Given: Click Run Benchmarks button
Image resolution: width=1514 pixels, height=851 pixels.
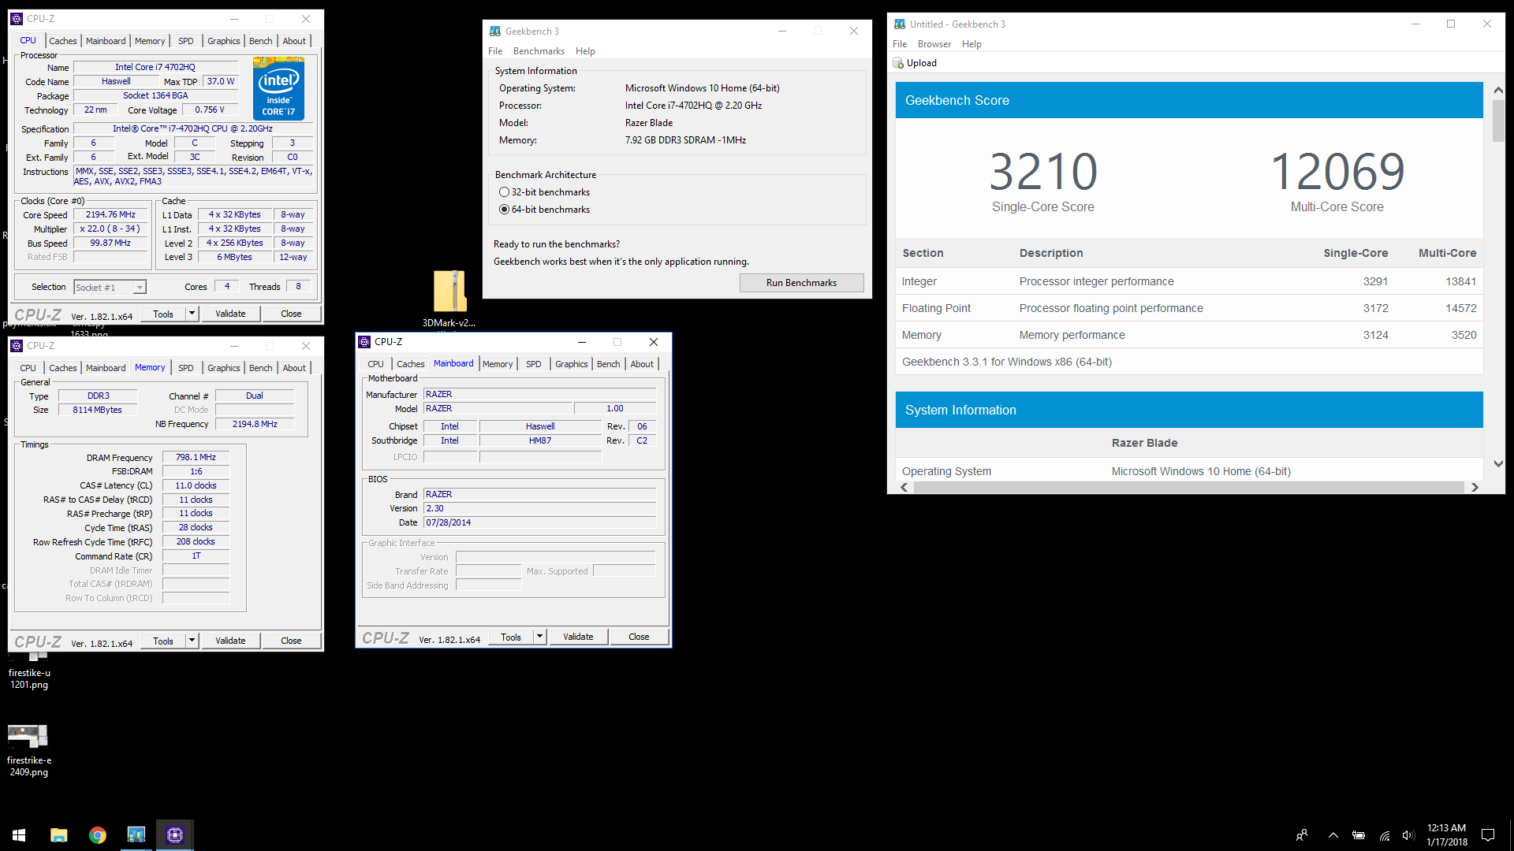Looking at the screenshot, I should (x=801, y=283).
